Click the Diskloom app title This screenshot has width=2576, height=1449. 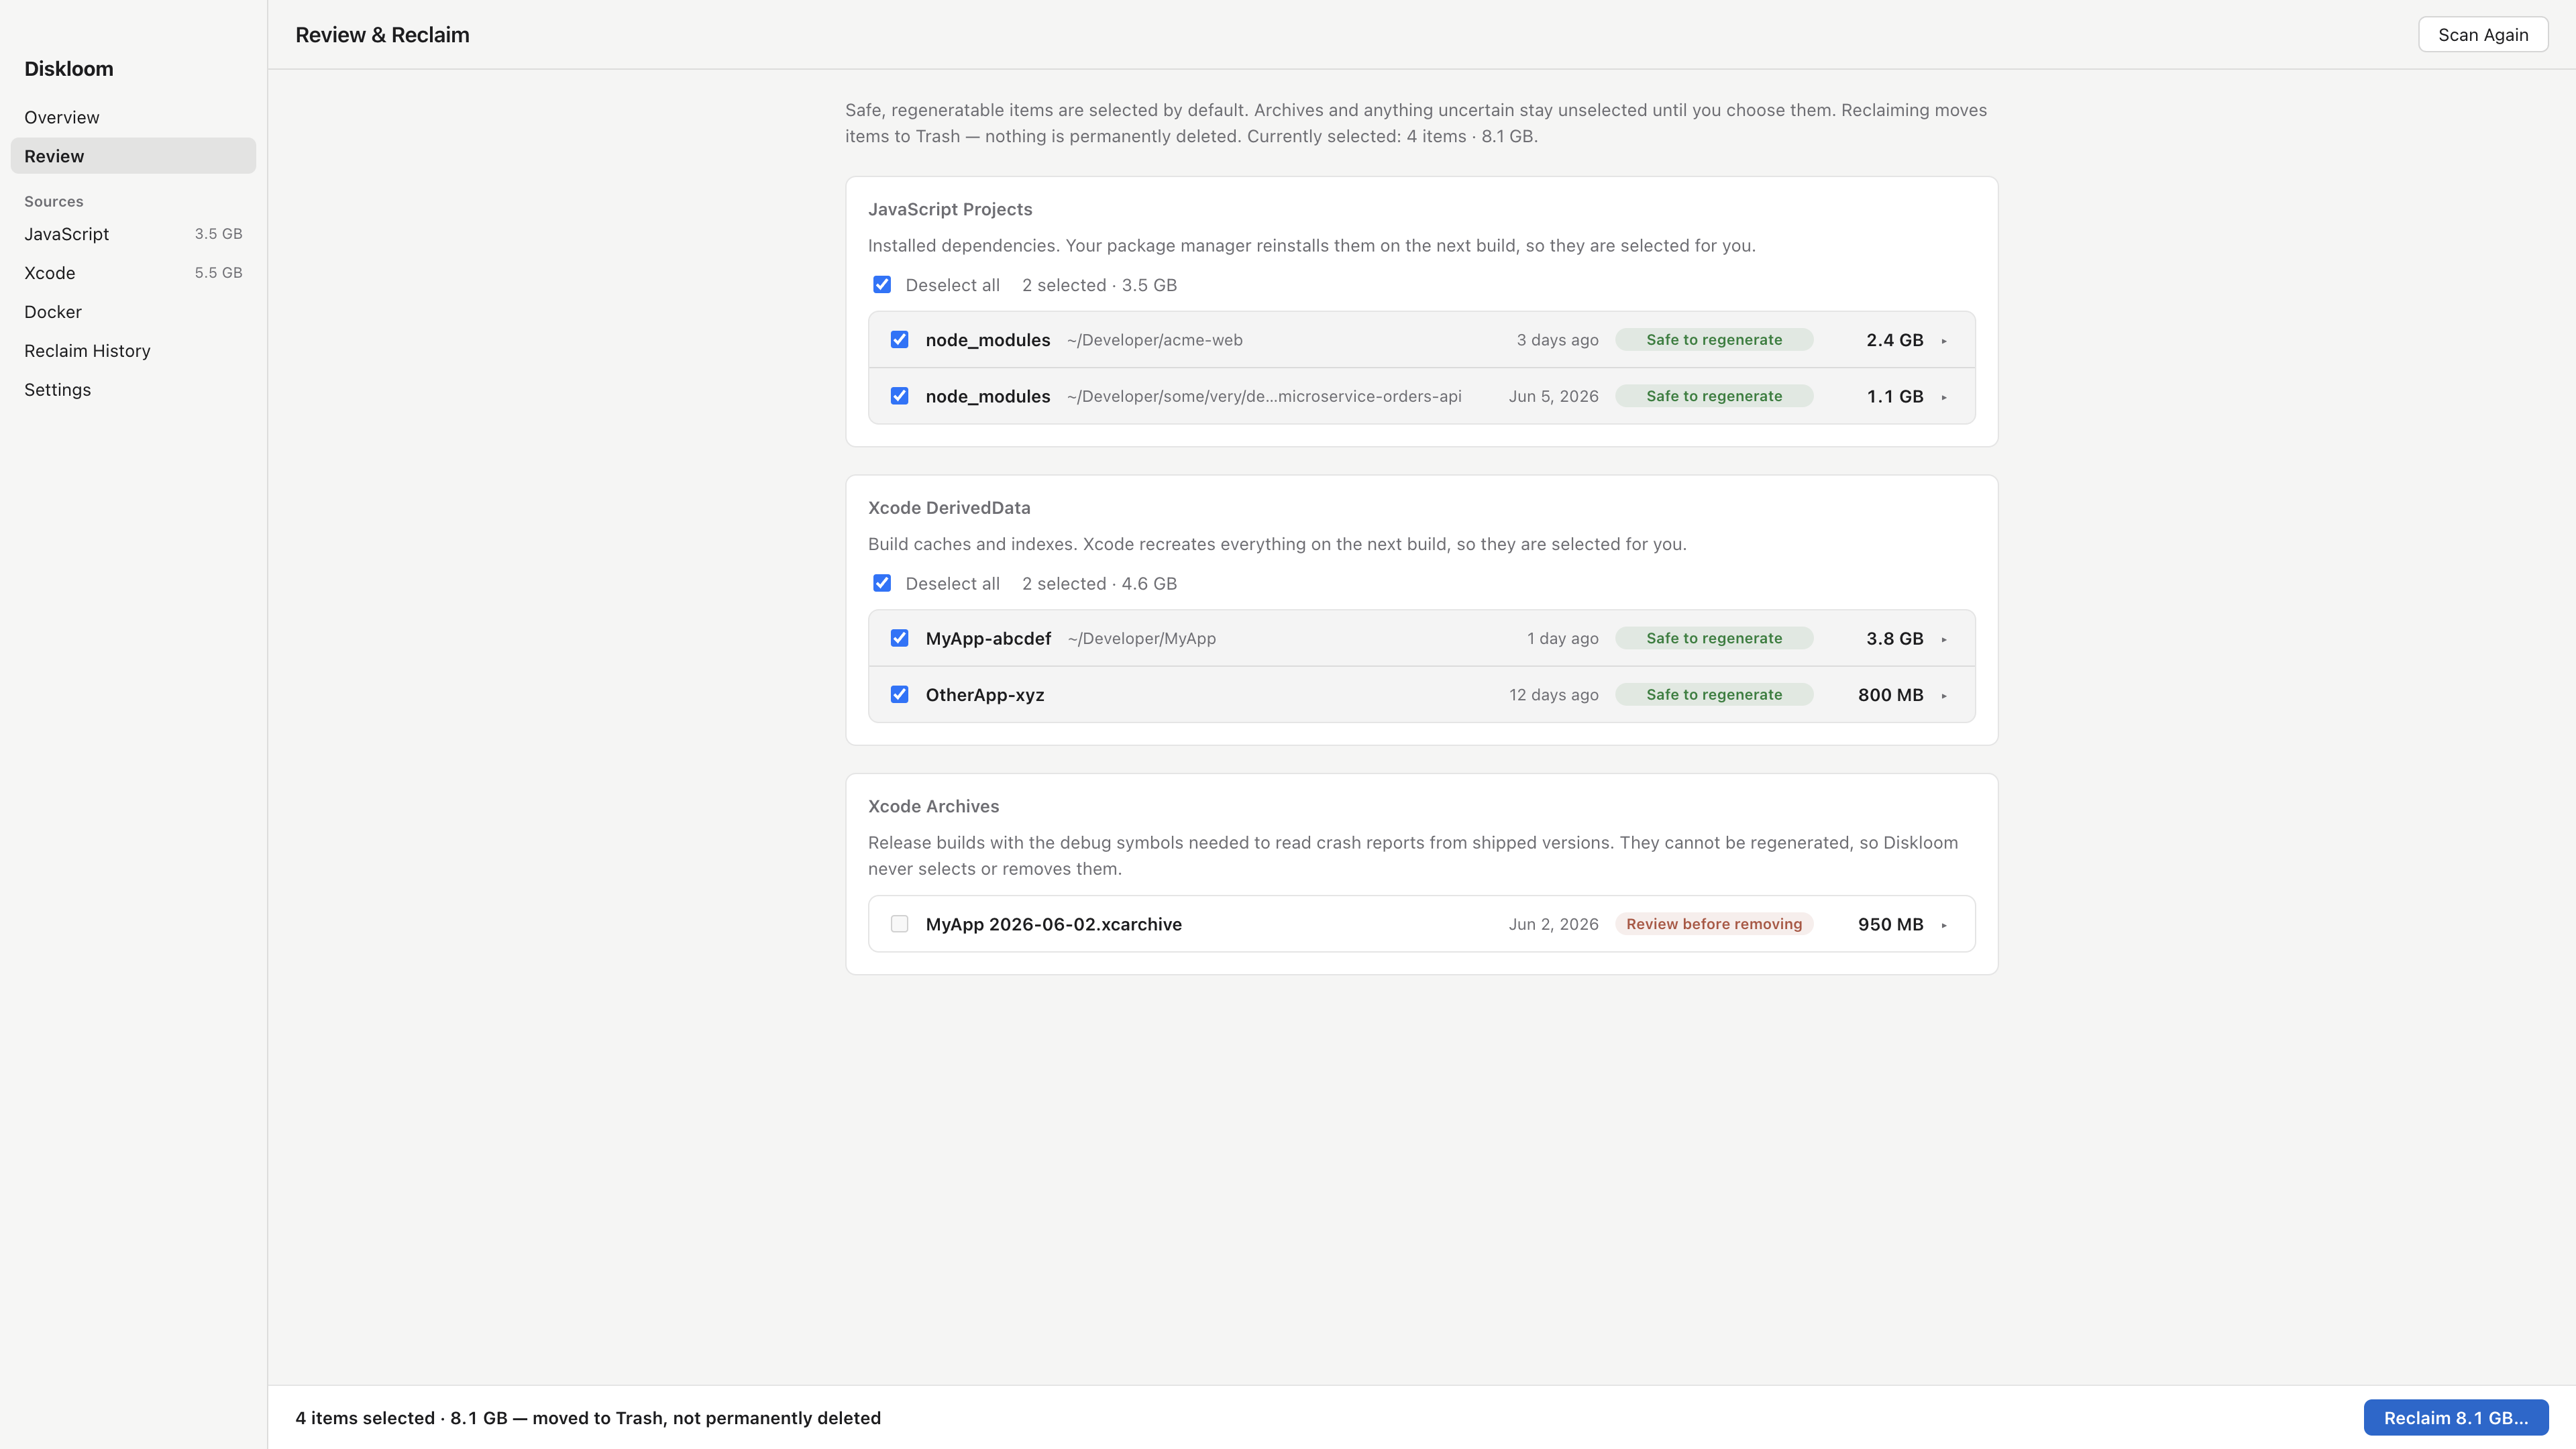coord(69,69)
